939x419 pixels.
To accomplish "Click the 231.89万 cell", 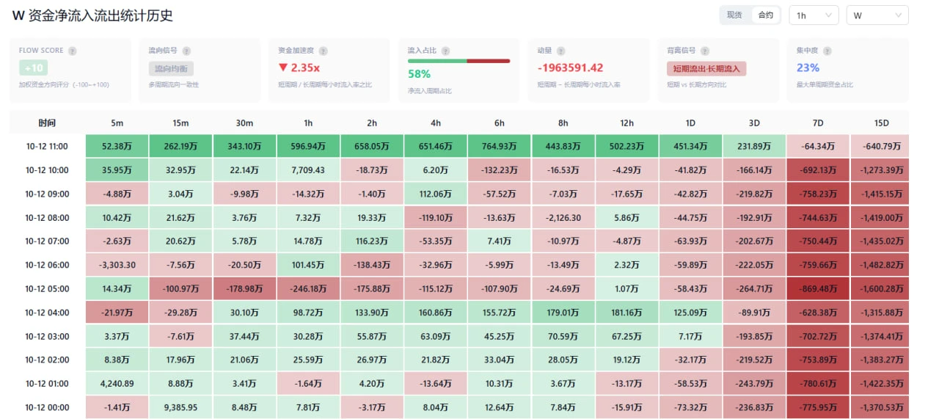I will [755, 146].
